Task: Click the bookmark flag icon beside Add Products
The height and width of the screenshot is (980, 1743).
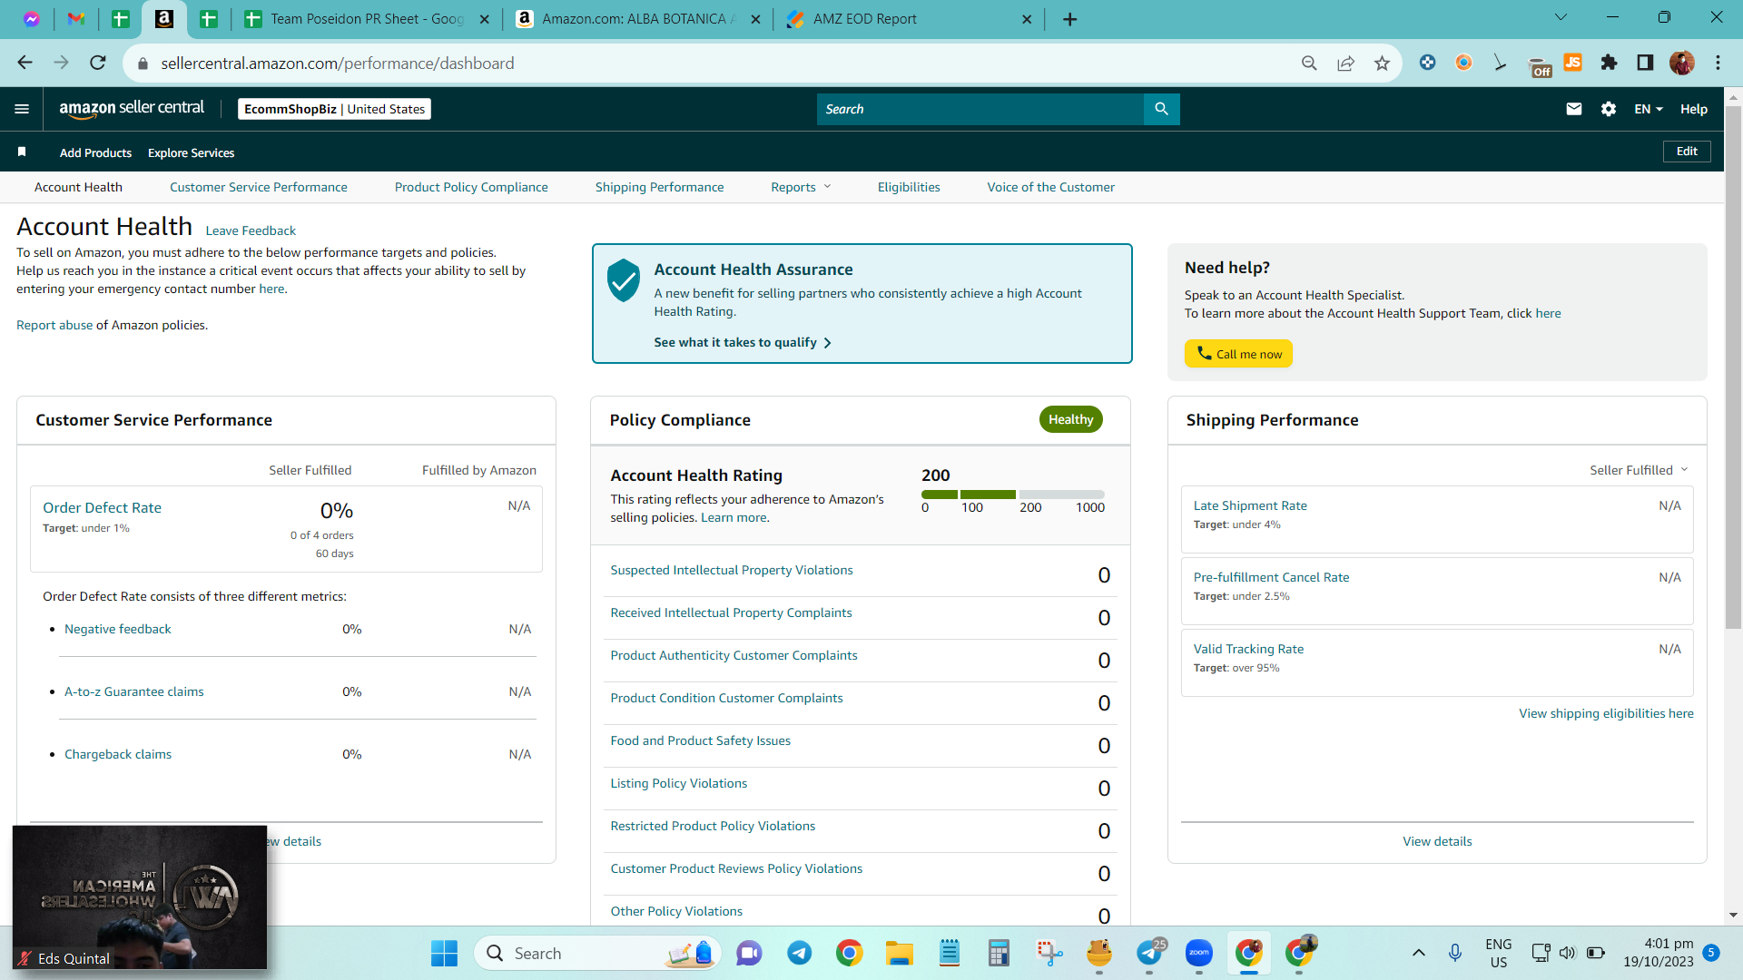Action: tap(22, 152)
